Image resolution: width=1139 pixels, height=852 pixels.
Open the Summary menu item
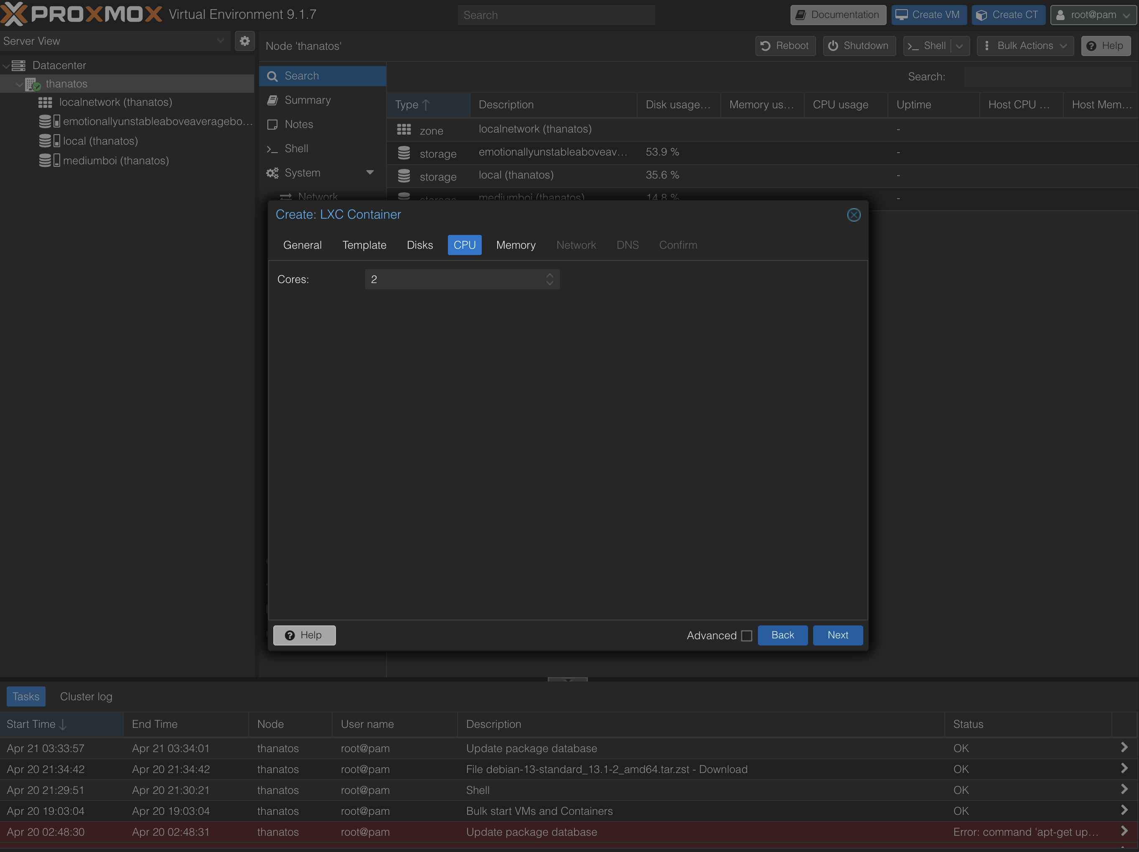point(322,100)
